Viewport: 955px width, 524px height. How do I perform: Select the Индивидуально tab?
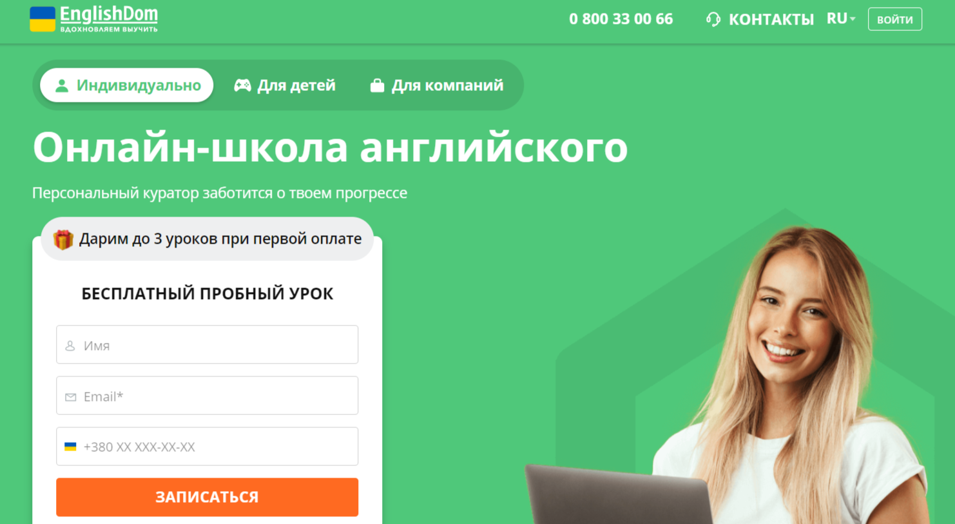click(x=127, y=85)
